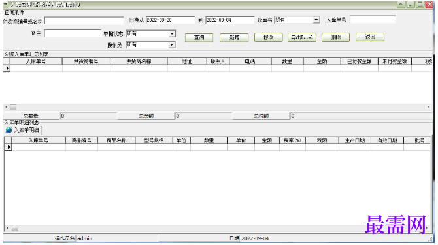This screenshot has width=438, height=245.
Task: Click the 查询 button
Action: coord(199,37)
